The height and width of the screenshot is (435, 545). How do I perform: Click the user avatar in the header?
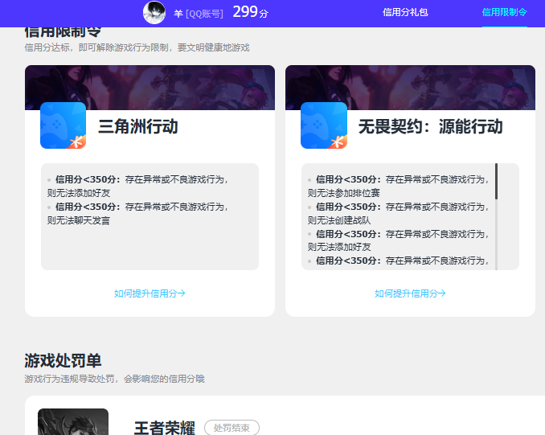pos(154,13)
